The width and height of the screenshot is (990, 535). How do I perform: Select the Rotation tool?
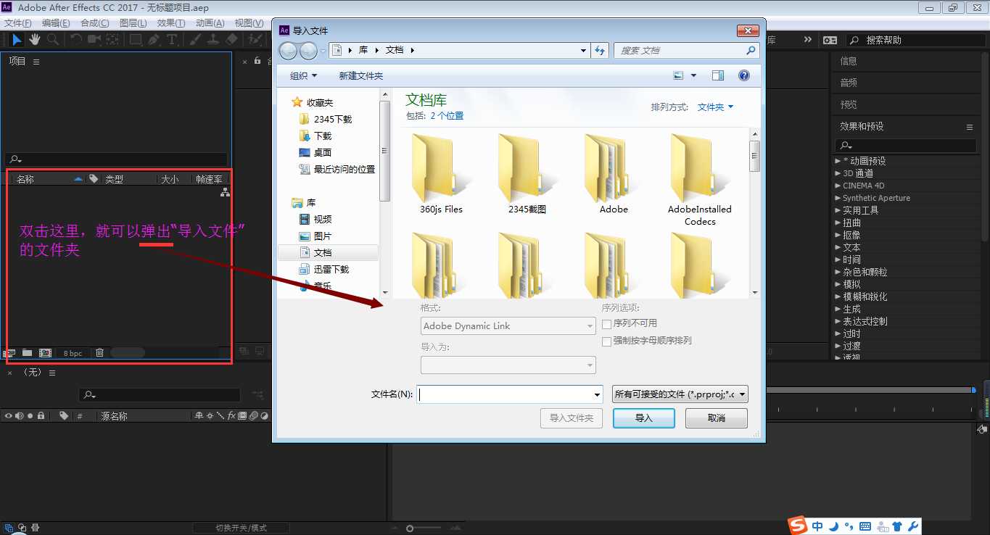pos(76,39)
